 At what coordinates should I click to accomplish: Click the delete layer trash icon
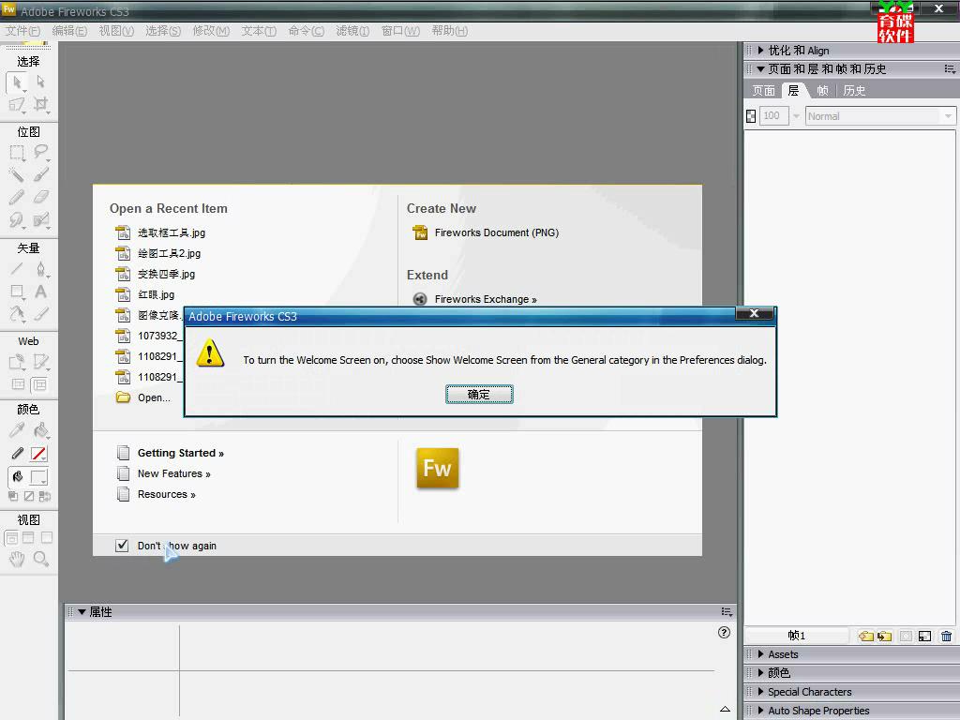pos(947,637)
